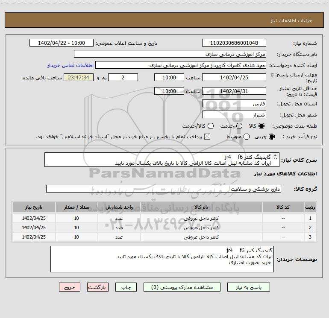Click the پاسخ به نیاز button
329x318 pixels.
pos(293,287)
